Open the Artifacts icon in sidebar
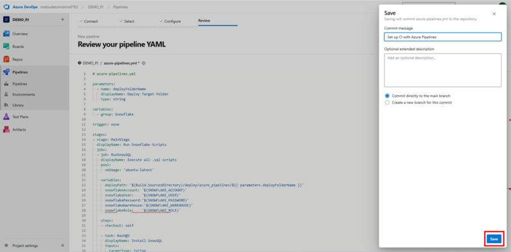Screen dimensions: 511x252 [6, 130]
